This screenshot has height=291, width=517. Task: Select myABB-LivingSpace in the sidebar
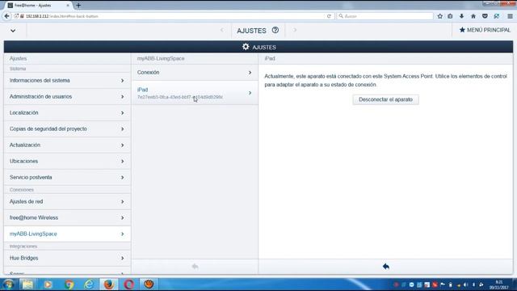[67, 234]
